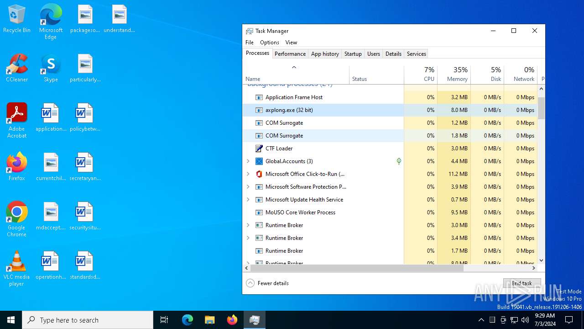Open the Recycle Bin desktop icon
Screen dimensions: 584x329
(x=17, y=19)
